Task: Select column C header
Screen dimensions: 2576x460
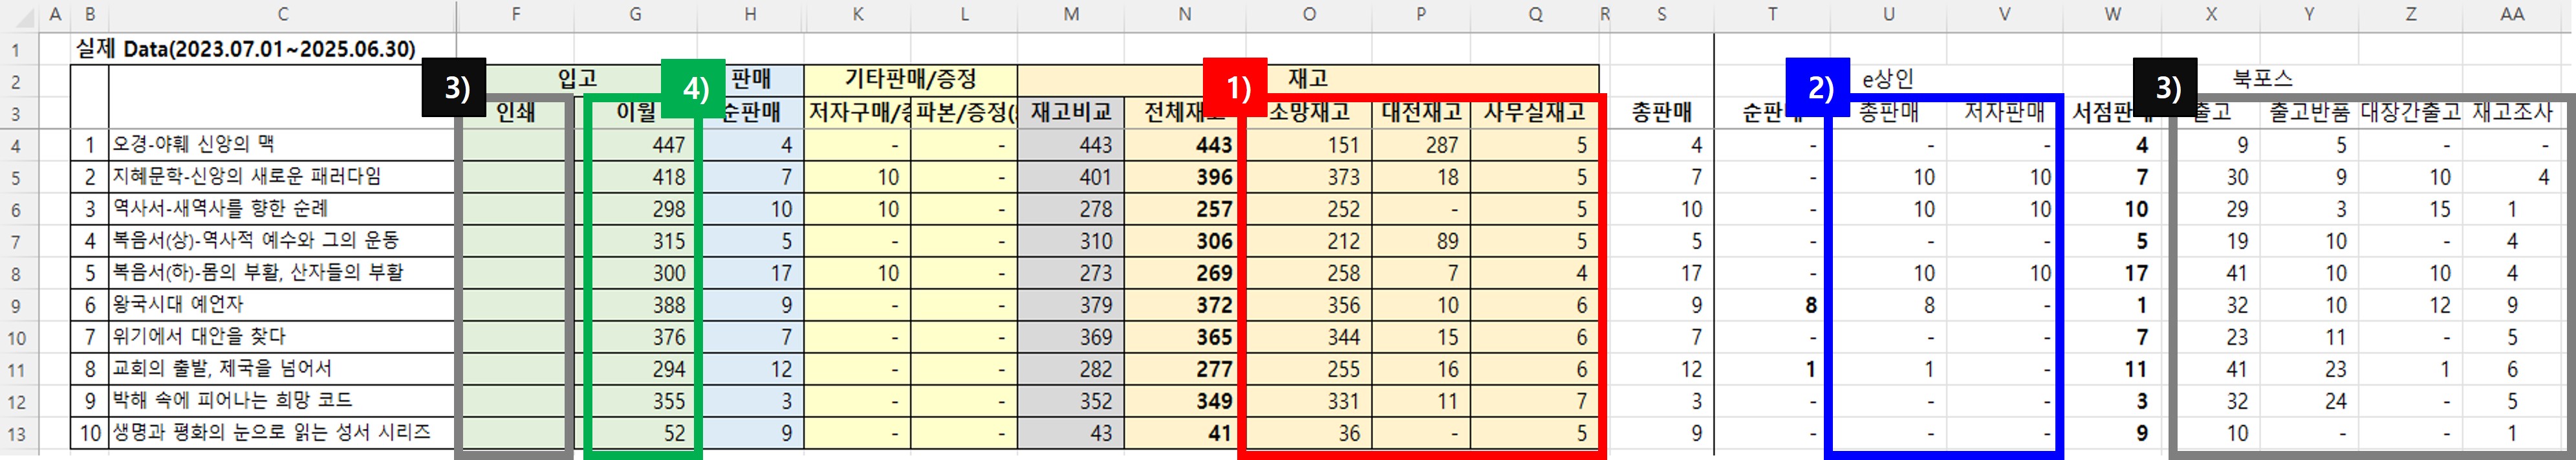Action: (283, 14)
